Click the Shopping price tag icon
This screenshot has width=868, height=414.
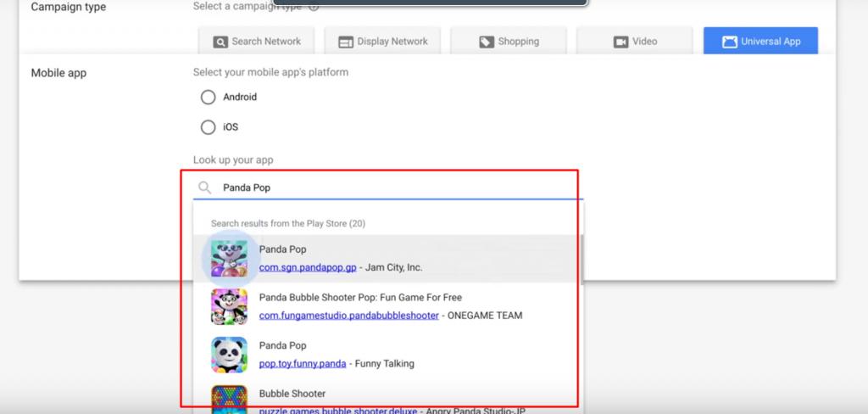[487, 42]
